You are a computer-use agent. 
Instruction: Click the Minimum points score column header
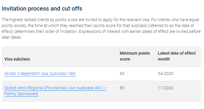pyautogui.click(x=135, y=56)
